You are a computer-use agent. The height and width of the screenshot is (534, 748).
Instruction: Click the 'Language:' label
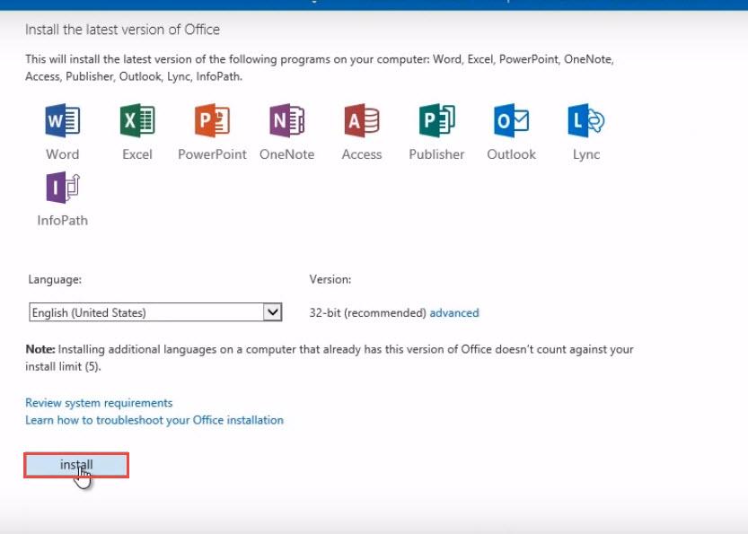coord(55,279)
